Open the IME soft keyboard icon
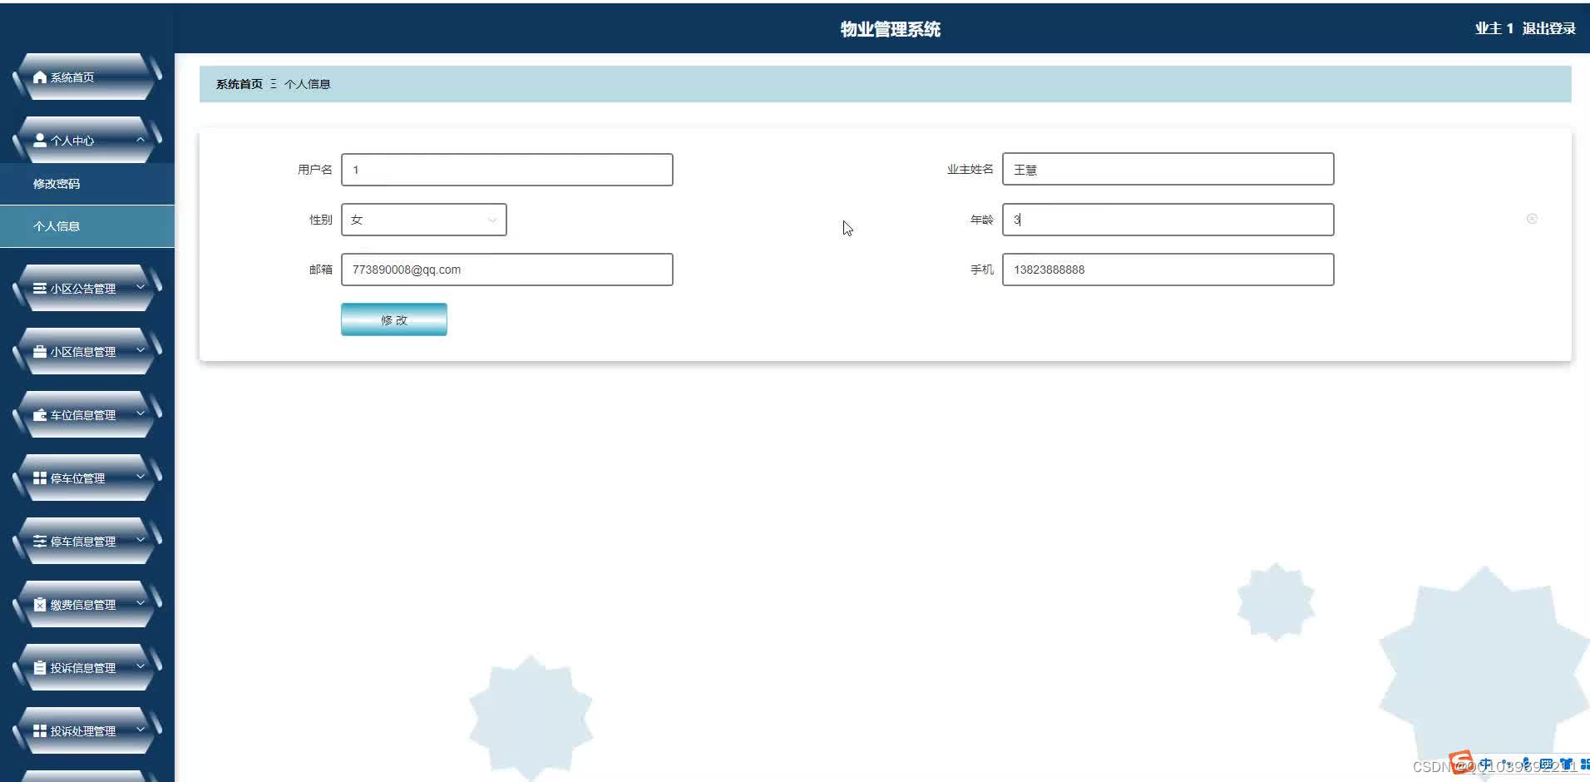This screenshot has width=1590, height=782. click(1546, 764)
